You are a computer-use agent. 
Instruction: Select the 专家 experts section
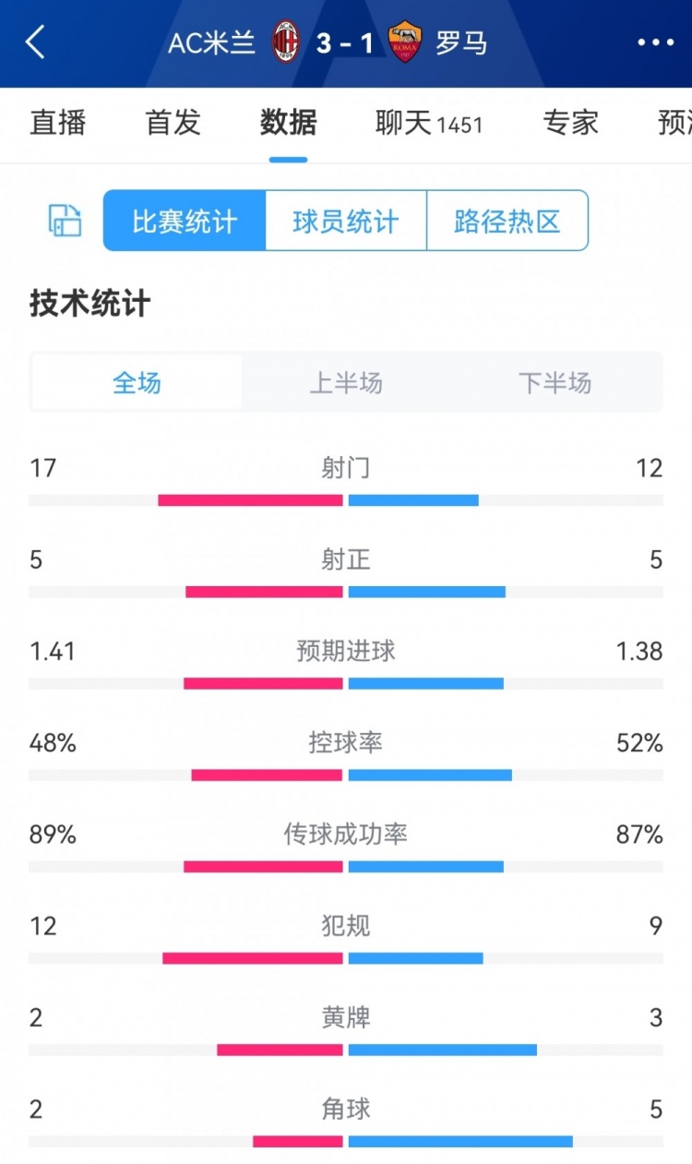coord(570,125)
